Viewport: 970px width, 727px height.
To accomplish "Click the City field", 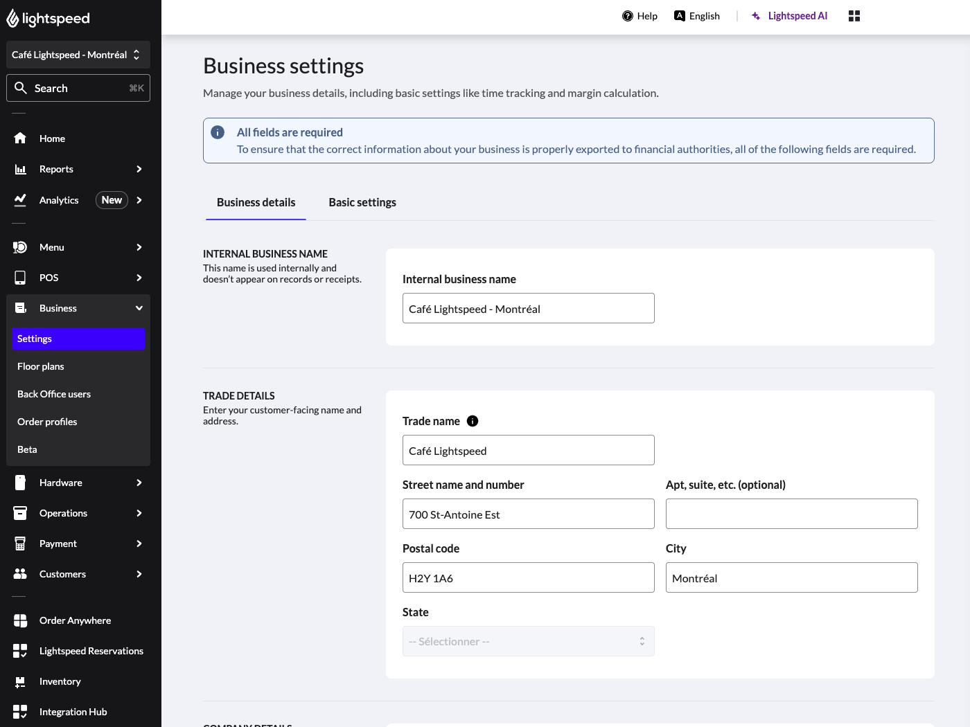I will pyautogui.click(x=792, y=577).
